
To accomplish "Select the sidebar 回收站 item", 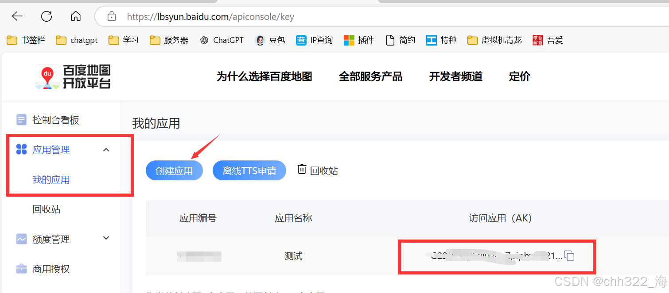I will pyautogui.click(x=47, y=209).
